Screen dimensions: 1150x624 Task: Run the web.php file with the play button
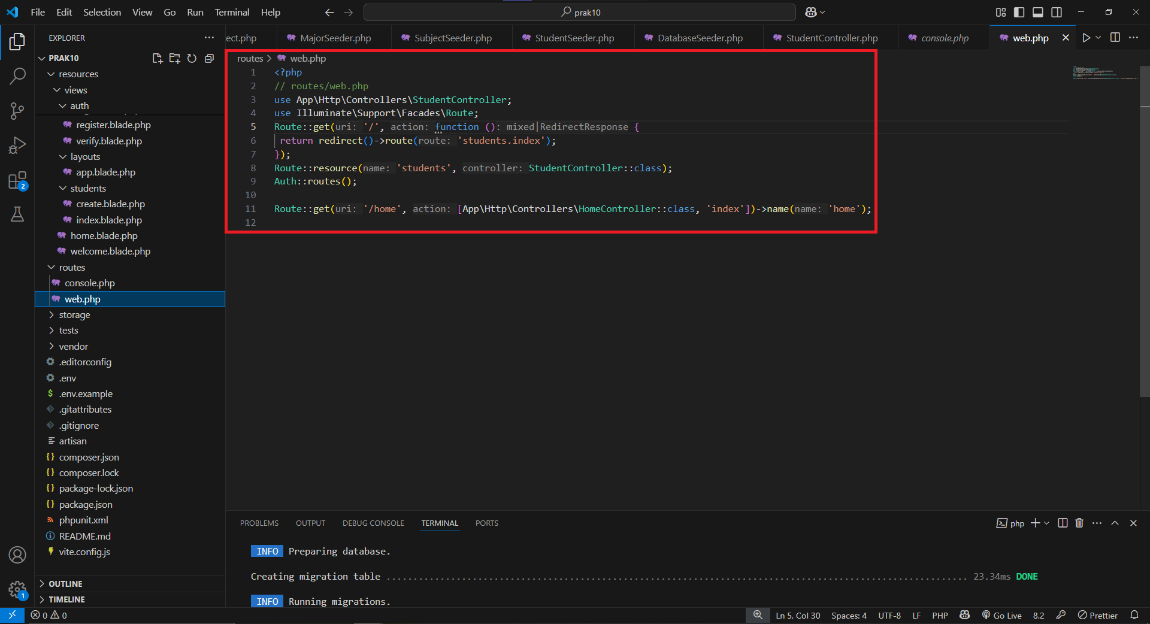click(x=1087, y=37)
